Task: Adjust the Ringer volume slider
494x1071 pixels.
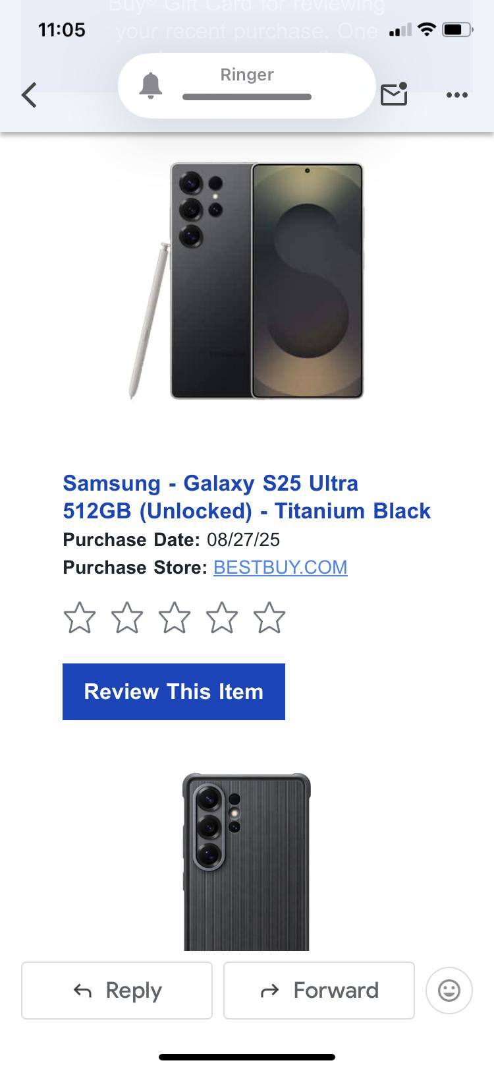Action: point(247,97)
